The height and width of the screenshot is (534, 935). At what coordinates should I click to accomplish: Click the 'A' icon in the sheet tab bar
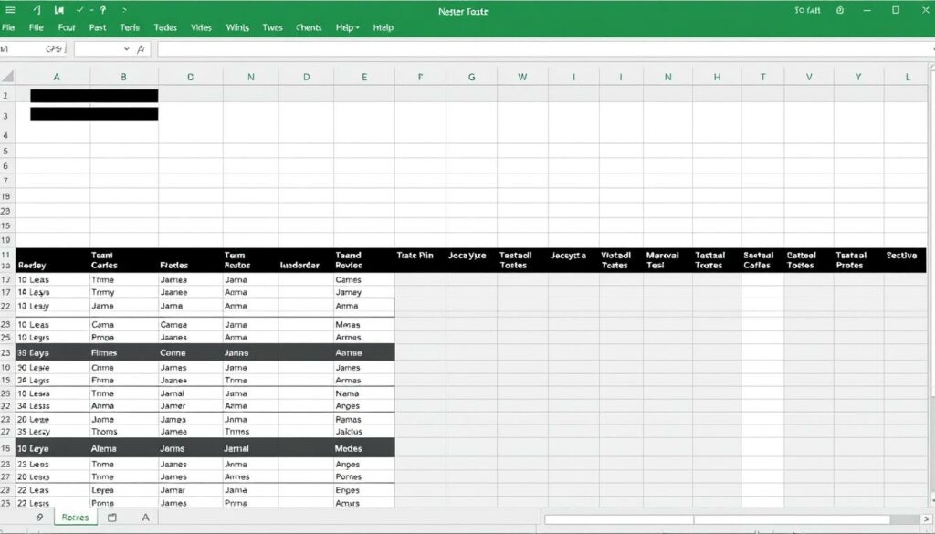click(145, 518)
